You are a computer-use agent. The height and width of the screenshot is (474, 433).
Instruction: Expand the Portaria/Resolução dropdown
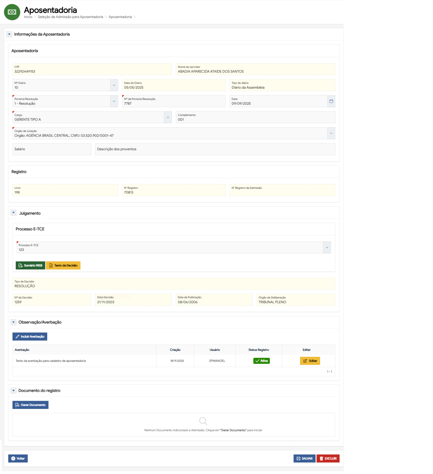pyautogui.click(x=114, y=101)
